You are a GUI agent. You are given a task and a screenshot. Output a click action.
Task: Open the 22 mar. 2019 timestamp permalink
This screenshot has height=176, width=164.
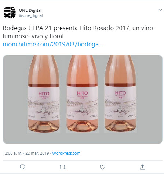point(37,153)
